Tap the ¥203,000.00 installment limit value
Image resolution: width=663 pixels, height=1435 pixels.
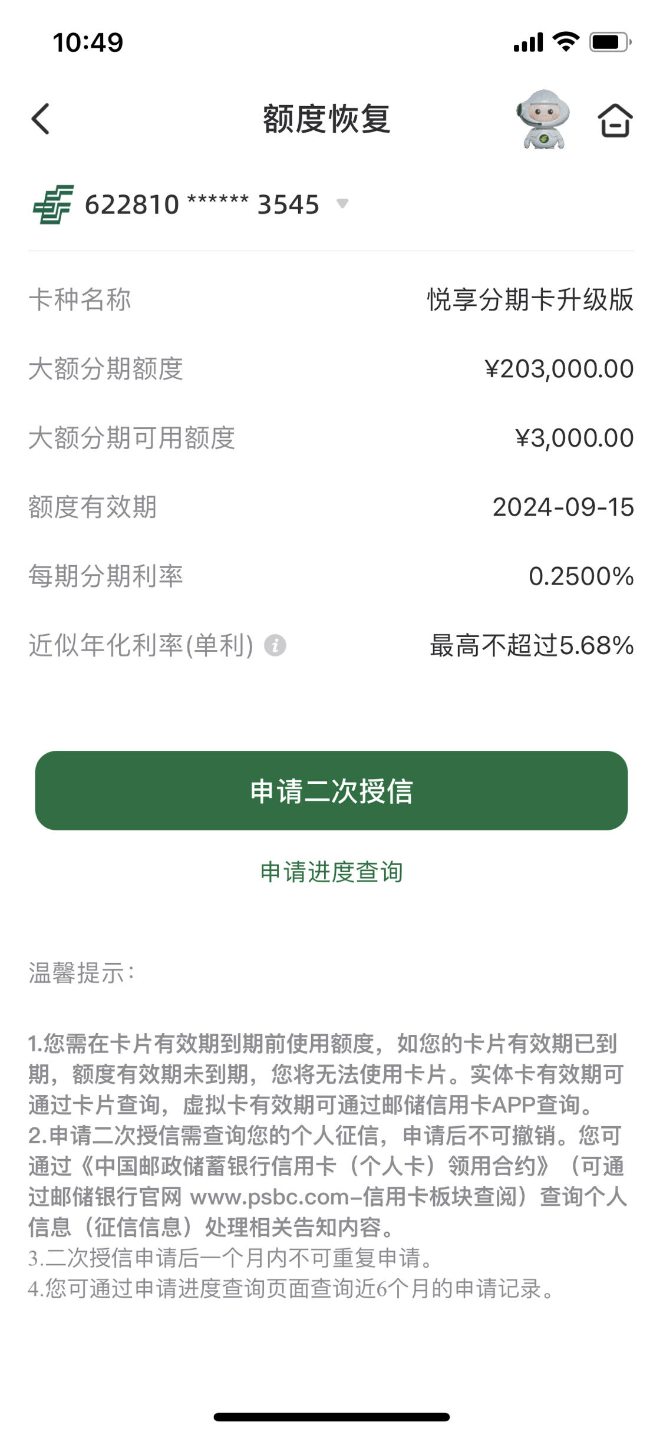[x=559, y=369]
